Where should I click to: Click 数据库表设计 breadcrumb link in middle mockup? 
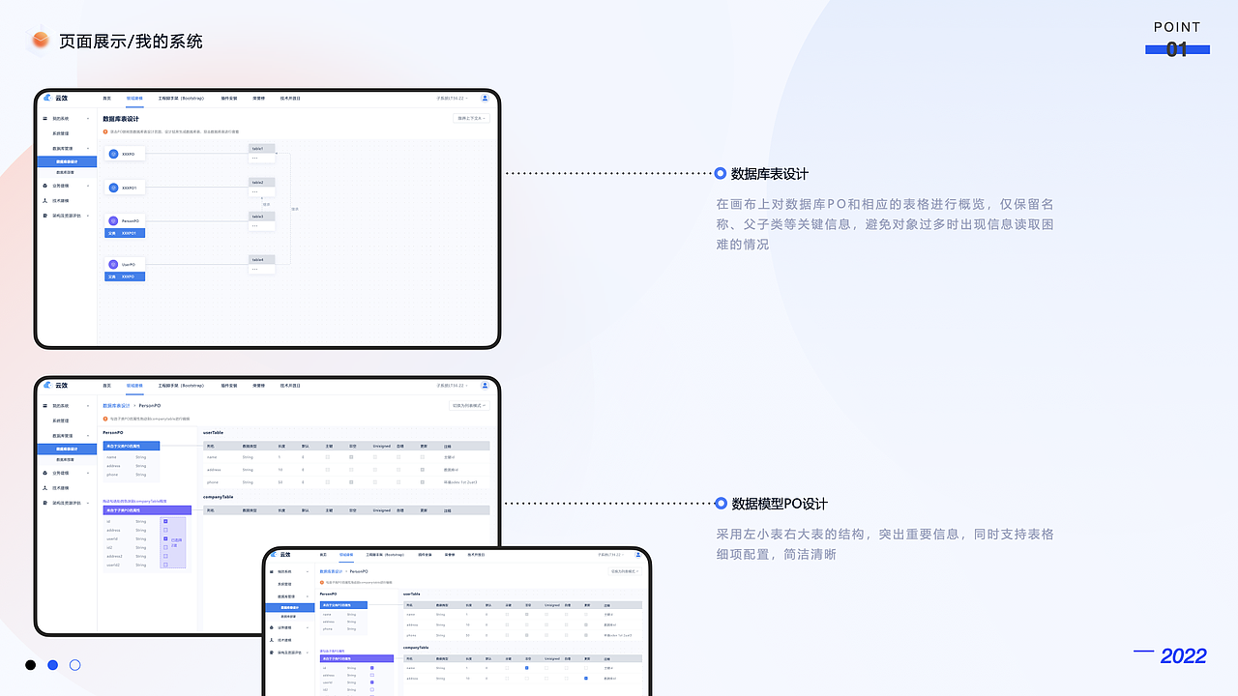[x=116, y=406]
